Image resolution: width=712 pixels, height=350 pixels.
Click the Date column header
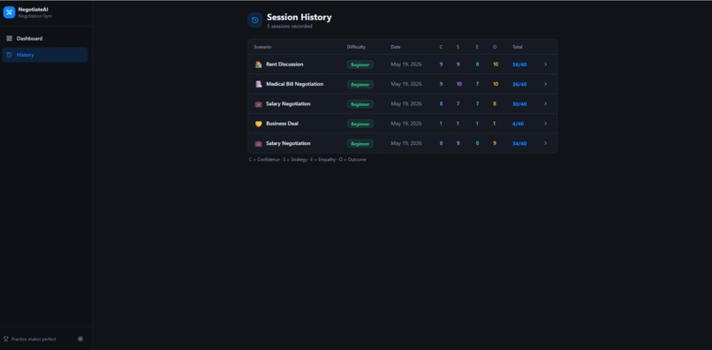coord(396,47)
